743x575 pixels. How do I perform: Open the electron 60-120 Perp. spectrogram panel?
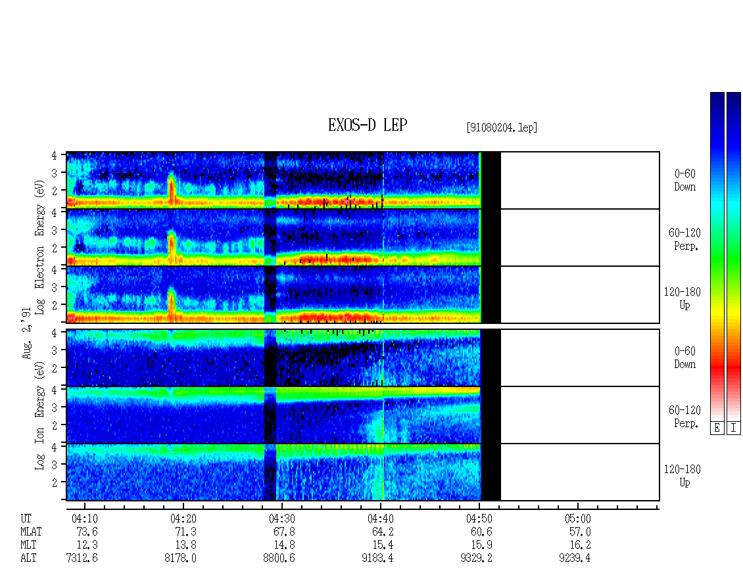[x=362, y=238]
